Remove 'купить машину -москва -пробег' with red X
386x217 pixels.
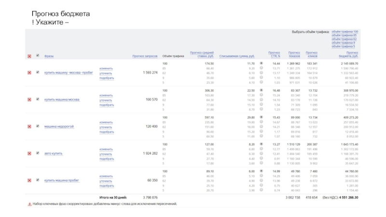[x=29, y=73]
